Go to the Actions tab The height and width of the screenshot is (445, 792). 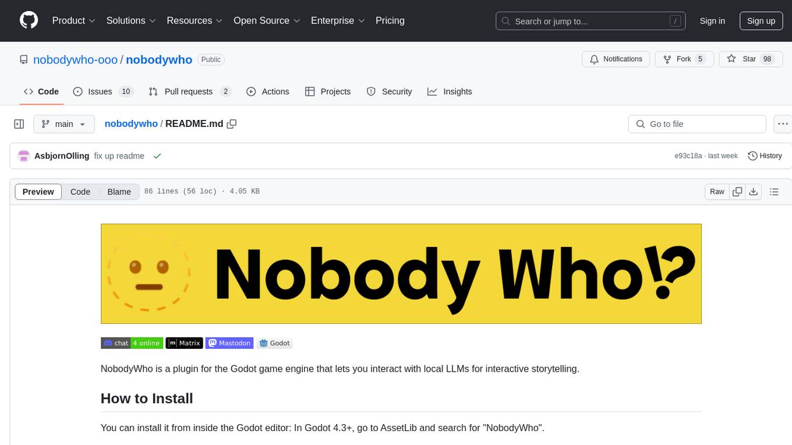coord(268,91)
